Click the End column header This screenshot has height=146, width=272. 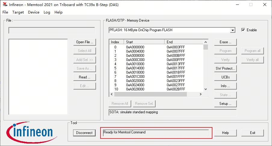coord(184,42)
